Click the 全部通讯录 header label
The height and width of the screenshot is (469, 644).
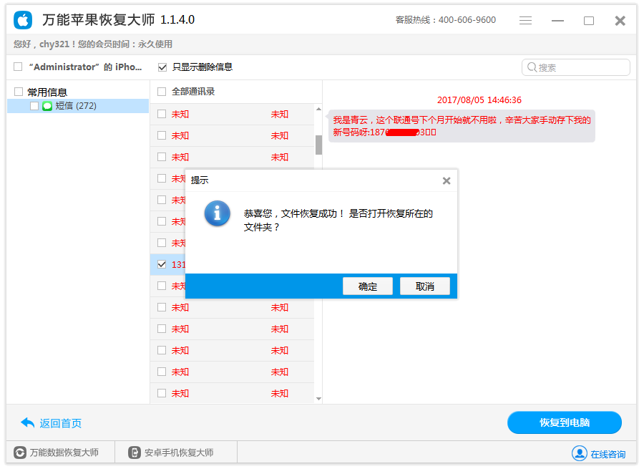[x=193, y=92]
